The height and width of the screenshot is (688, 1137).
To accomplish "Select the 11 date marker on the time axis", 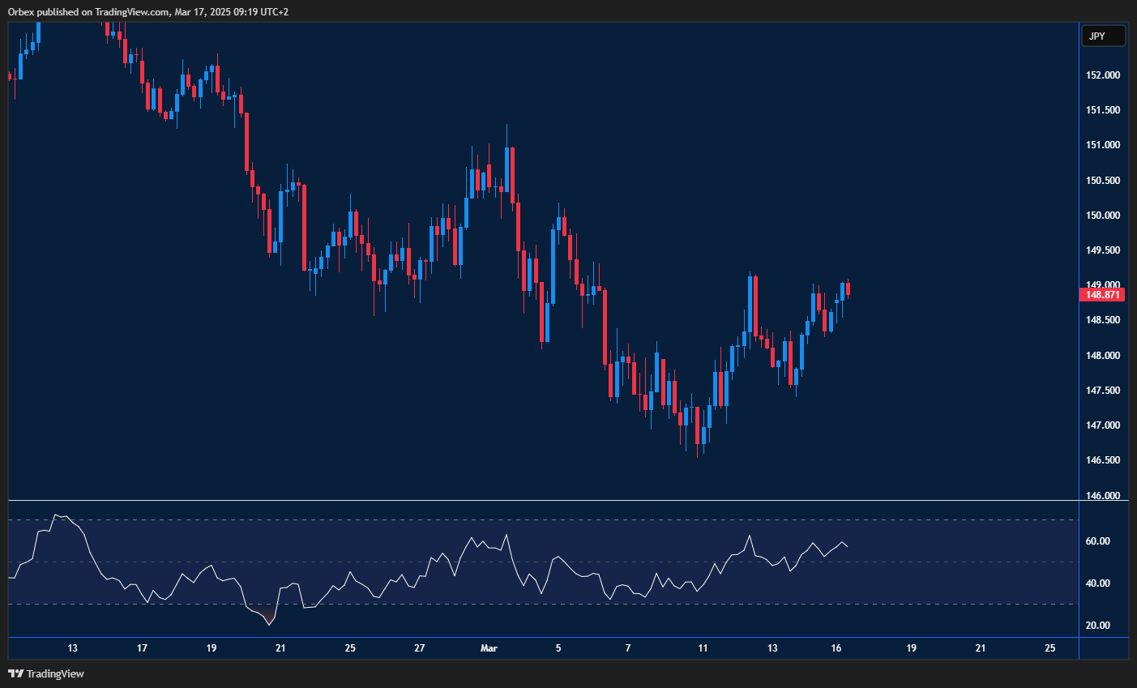I will tap(703, 648).
